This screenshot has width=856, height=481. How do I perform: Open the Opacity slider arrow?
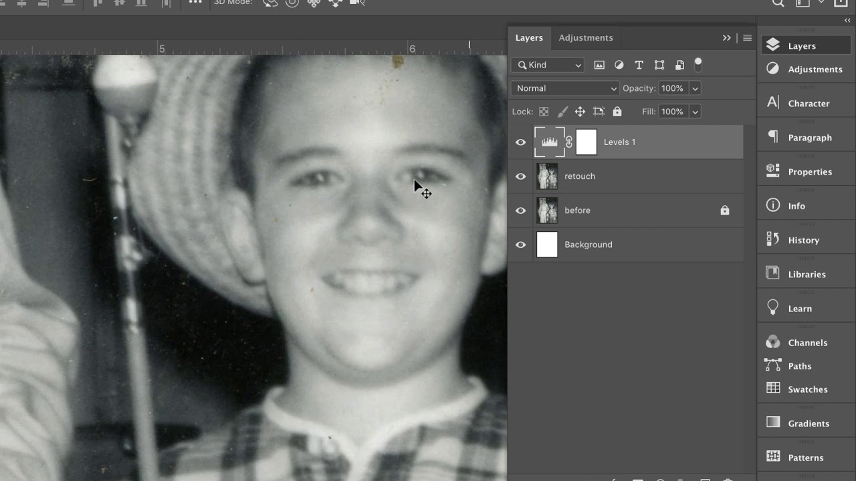[x=695, y=88]
